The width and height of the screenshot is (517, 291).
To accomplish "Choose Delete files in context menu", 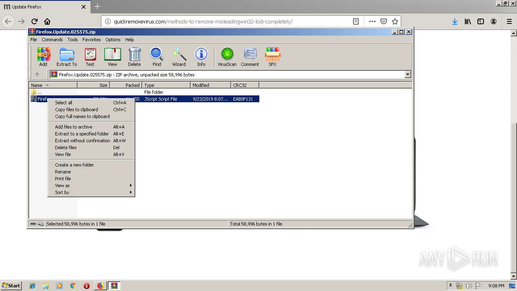I will [91, 148].
